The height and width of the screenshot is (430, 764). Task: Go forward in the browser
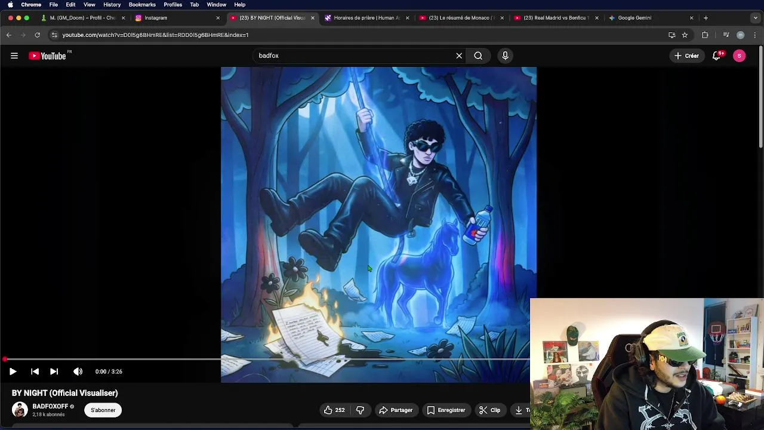pyautogui.click(x=23, y=35)
